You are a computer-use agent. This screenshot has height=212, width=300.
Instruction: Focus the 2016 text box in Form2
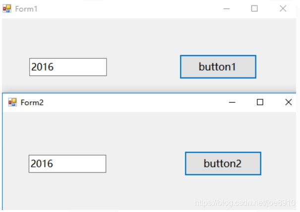(x=67, y=164)
